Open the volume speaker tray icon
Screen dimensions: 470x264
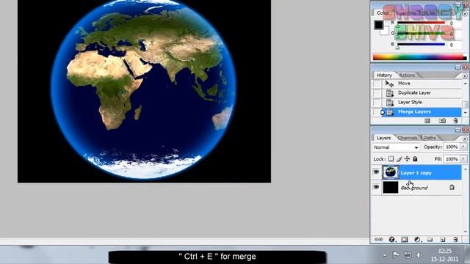[419, 255]
